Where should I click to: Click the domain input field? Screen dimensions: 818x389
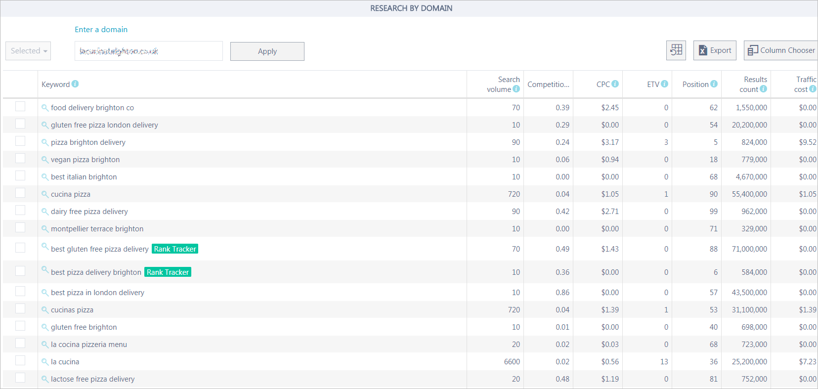click(149, 51)
